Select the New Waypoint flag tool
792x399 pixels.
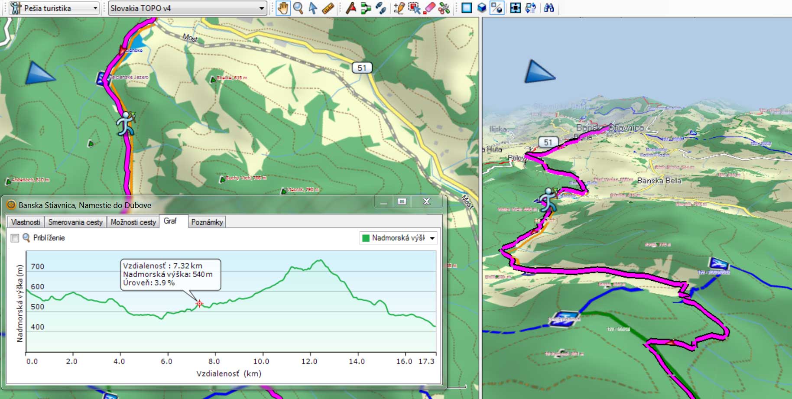point(351,8)
